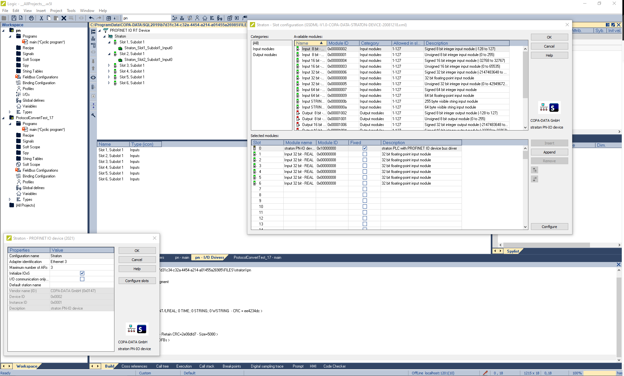Check the Fixed checkbox for slot 3
Image resolution: width=624 pixels, height=376 pixels.
365,166
